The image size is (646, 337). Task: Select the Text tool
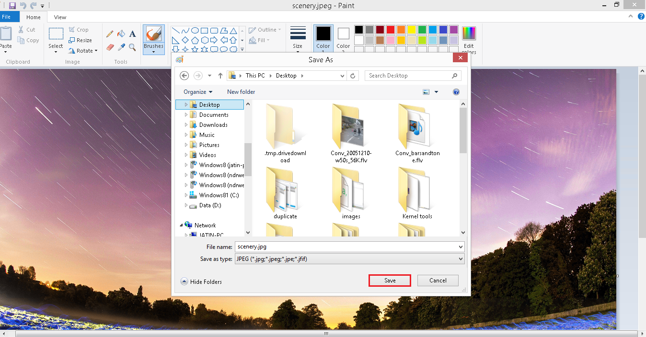click(x=132, y=34)
